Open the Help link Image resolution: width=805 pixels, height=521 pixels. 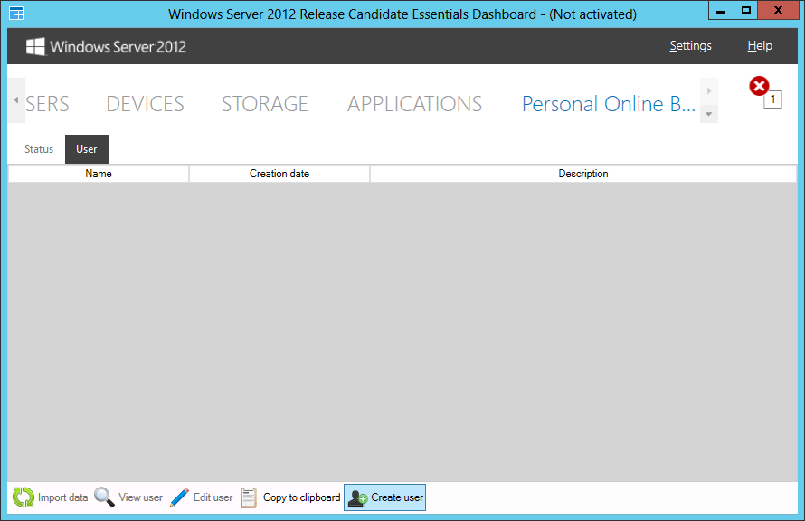(x=760, y=46)
